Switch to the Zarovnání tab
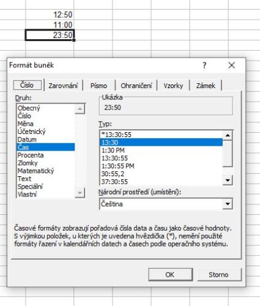This screenshot has width=260, height=306. click(63, 86)
